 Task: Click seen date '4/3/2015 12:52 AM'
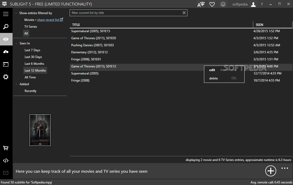coord(267,45)
